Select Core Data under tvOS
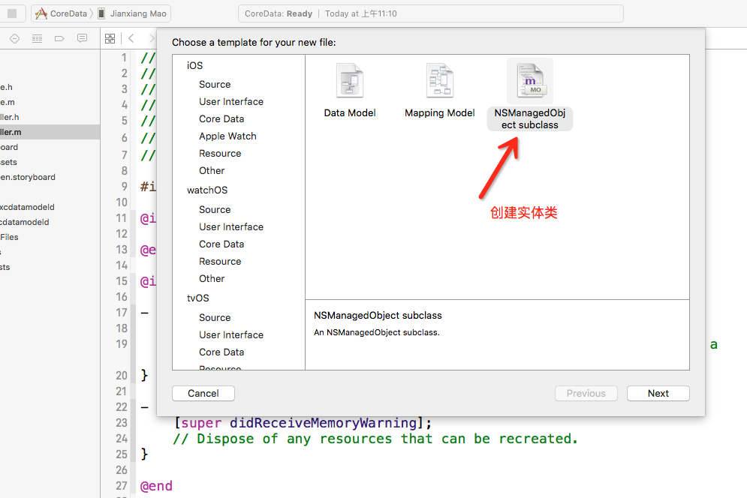The width and height of the screenshot is (747, 498). pyautogui.click(x=221, y=352)
